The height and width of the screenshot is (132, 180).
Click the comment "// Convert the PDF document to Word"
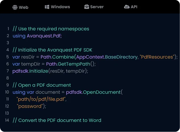pyautogui.click(x=57, y=120)
